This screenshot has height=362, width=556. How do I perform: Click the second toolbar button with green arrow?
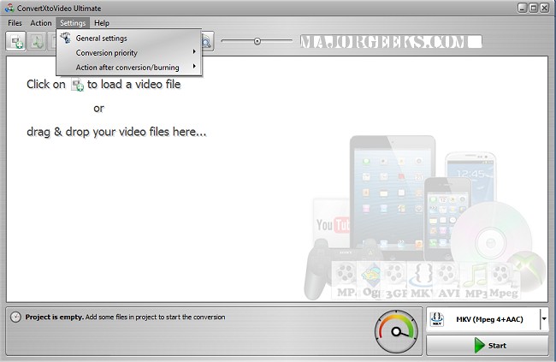pyautogui.click(x=37, y=42)
